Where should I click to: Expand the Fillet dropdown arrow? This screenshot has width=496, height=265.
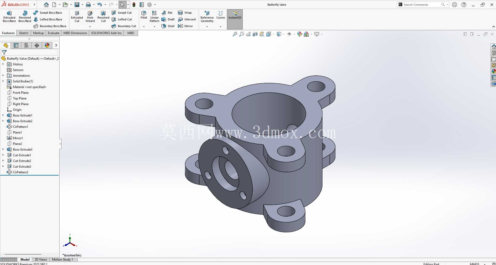coord(144,27)
